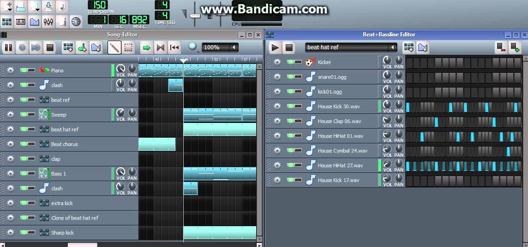The image size is (528, 247).
Task: Export project icon with music note
Action: point(62,7)
